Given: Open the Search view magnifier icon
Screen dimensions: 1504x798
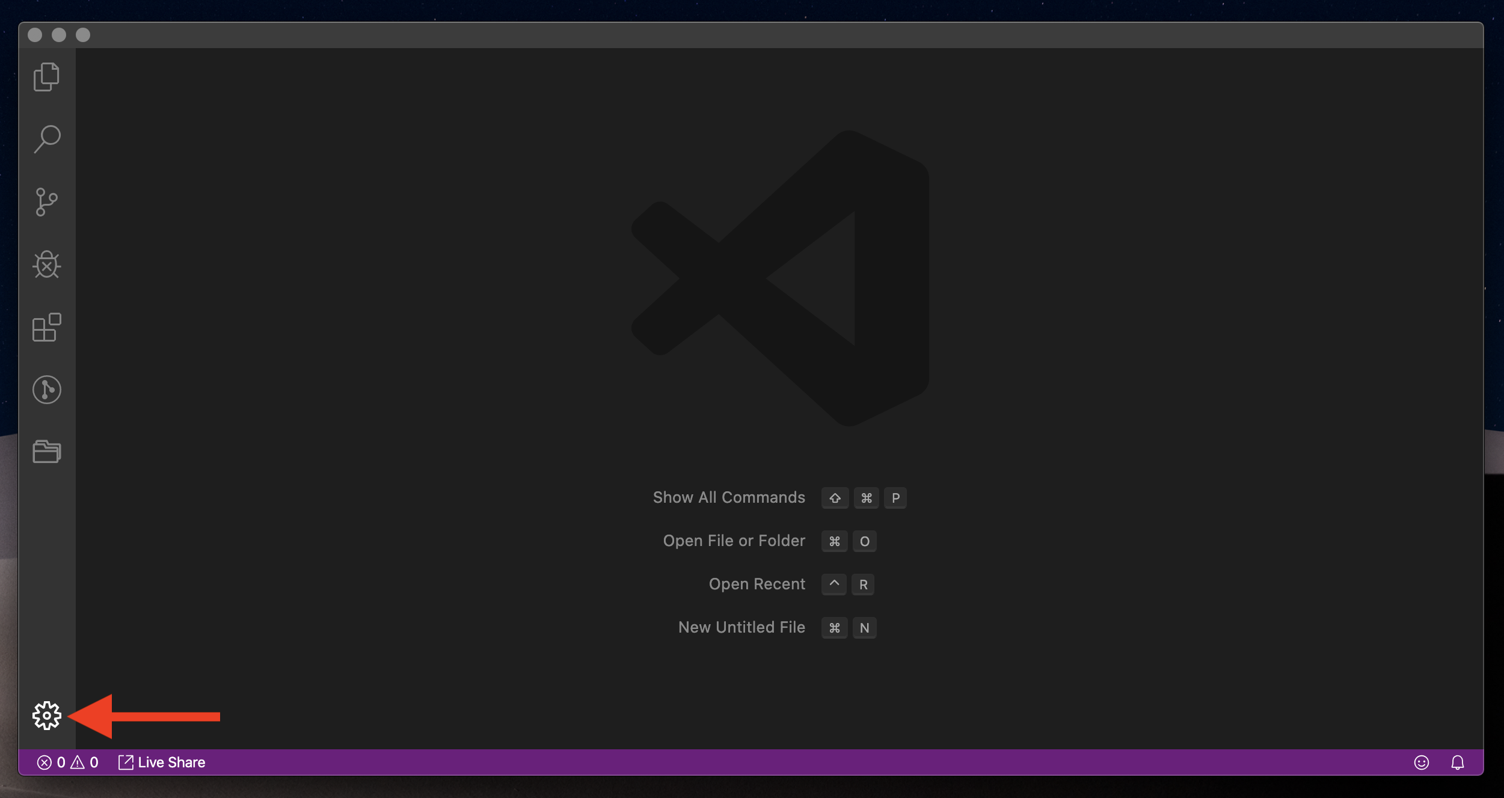Looking at the screenshot, I should click(x=47, y=139).
